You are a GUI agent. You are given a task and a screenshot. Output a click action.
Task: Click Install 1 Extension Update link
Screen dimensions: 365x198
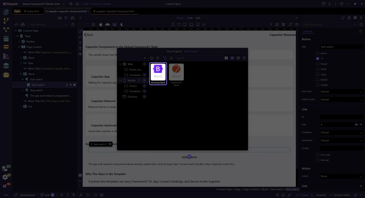(96, 4)
